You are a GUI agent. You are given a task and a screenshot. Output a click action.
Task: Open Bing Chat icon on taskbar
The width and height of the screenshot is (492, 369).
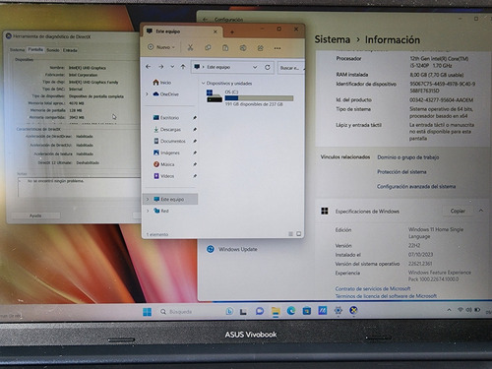point(229,311)
